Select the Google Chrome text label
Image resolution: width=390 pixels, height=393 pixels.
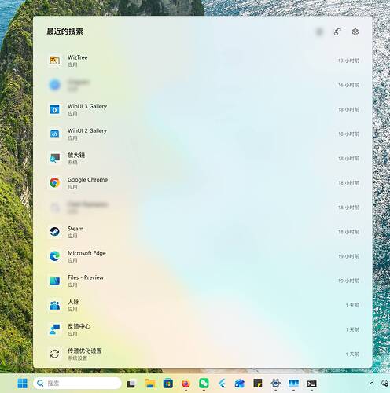(88, 180)
